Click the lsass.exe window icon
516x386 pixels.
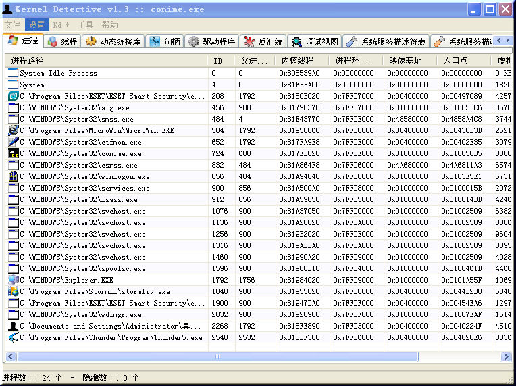(13, 199)
